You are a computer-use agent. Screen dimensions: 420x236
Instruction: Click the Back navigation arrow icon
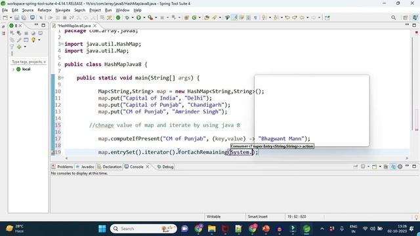pyautogui.click(x=302, y=18)
